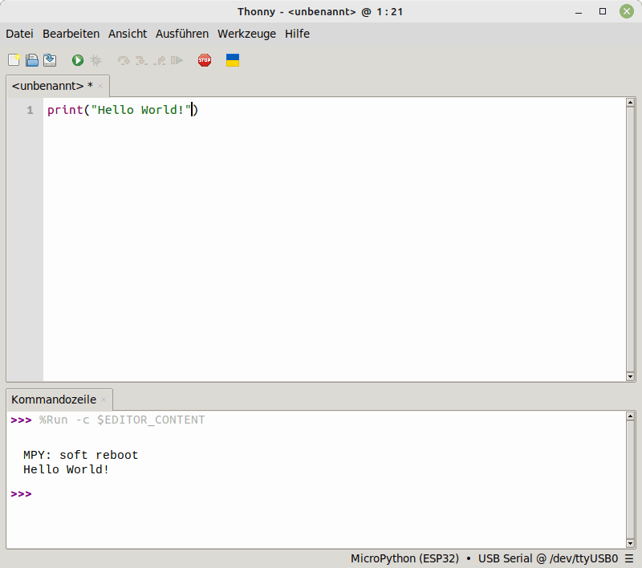Click the editor scrollbar down arrow
This screenshot has width=642, height=568.
[x=630, y=376]
